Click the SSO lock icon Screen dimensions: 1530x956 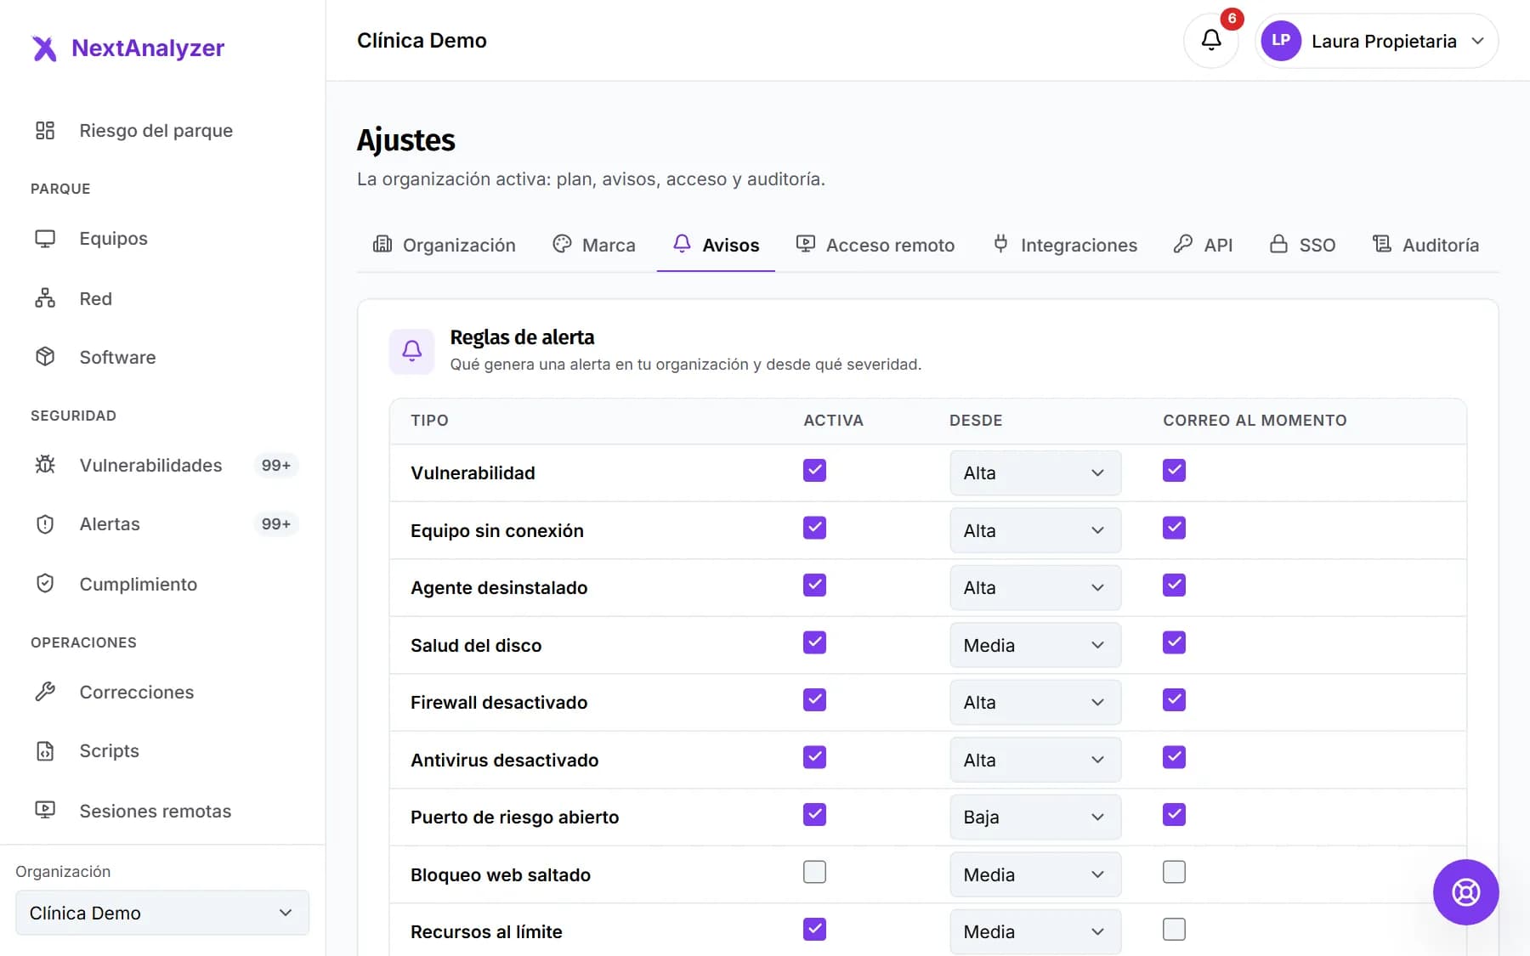(1278, 245)
